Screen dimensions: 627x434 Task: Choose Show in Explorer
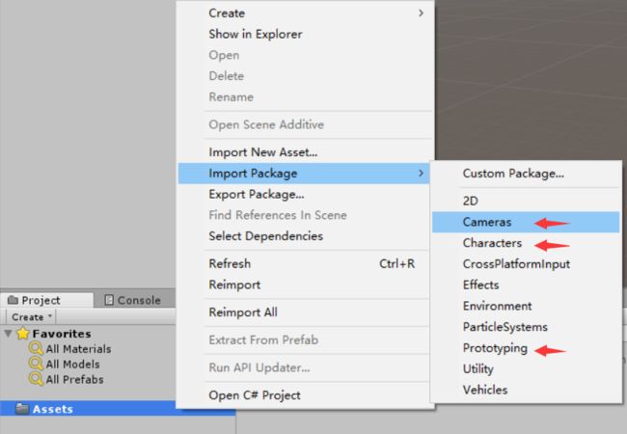306,34
